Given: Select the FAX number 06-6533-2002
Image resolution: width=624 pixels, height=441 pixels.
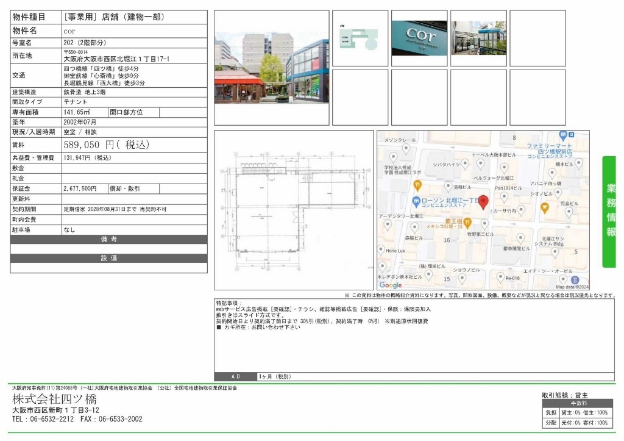Looking at the screenshot, I should click(x=120, y=419).
